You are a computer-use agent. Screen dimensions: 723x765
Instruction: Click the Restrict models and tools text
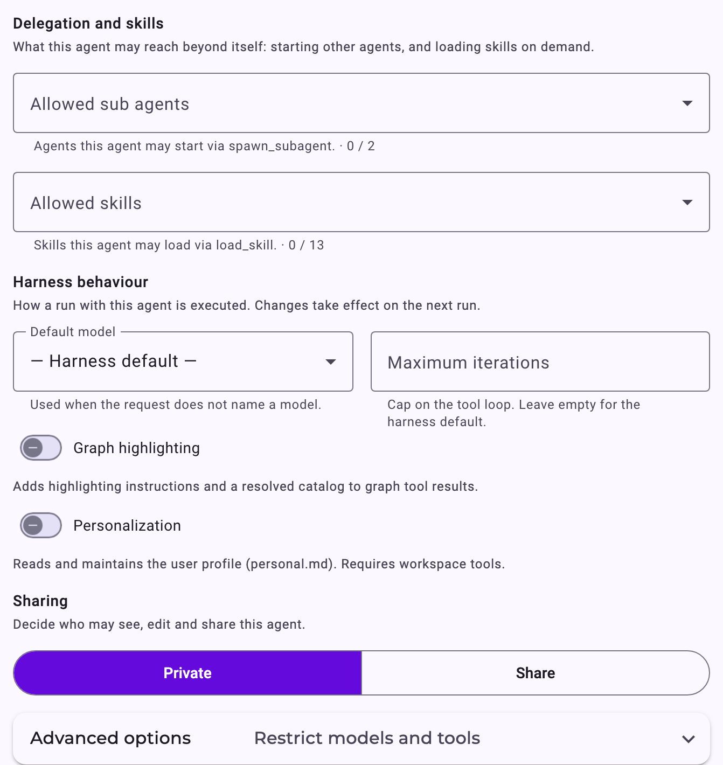(367, 738)
